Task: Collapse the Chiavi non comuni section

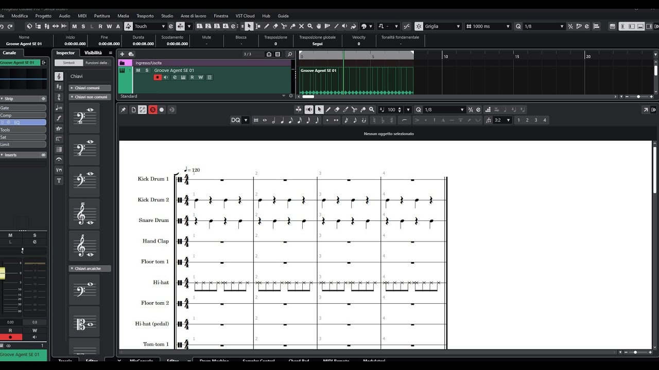Action: click(90, 97)
